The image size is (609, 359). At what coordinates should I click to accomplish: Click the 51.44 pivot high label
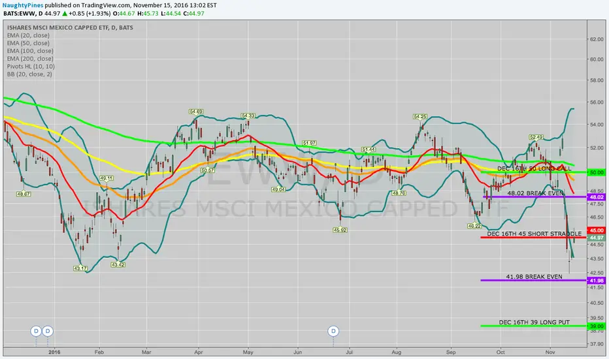(x=368, y=149)
